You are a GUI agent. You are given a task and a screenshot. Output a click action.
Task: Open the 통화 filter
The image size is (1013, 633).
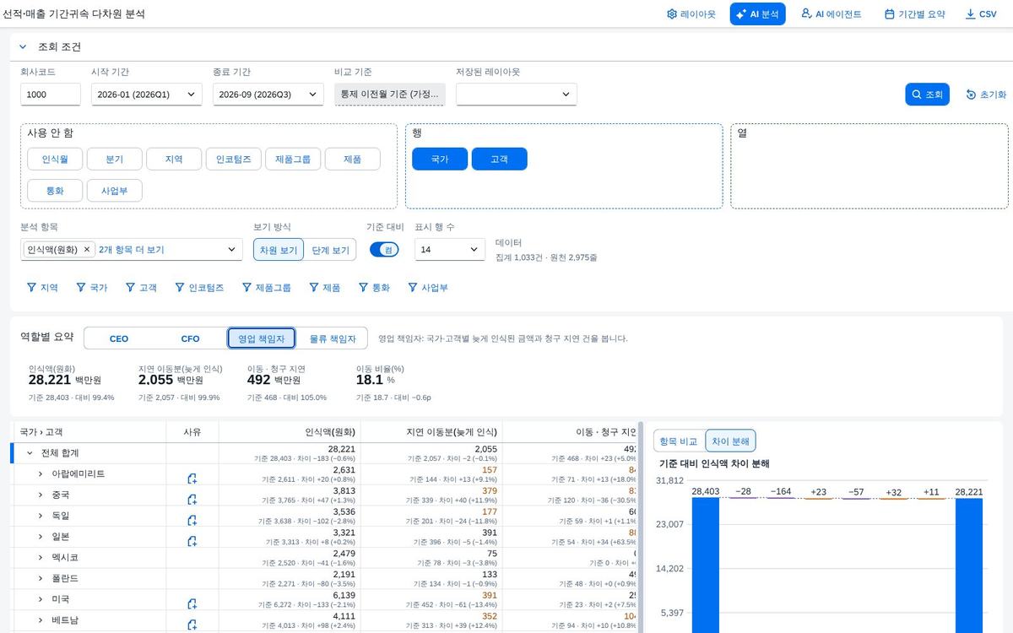coord(374,288)
